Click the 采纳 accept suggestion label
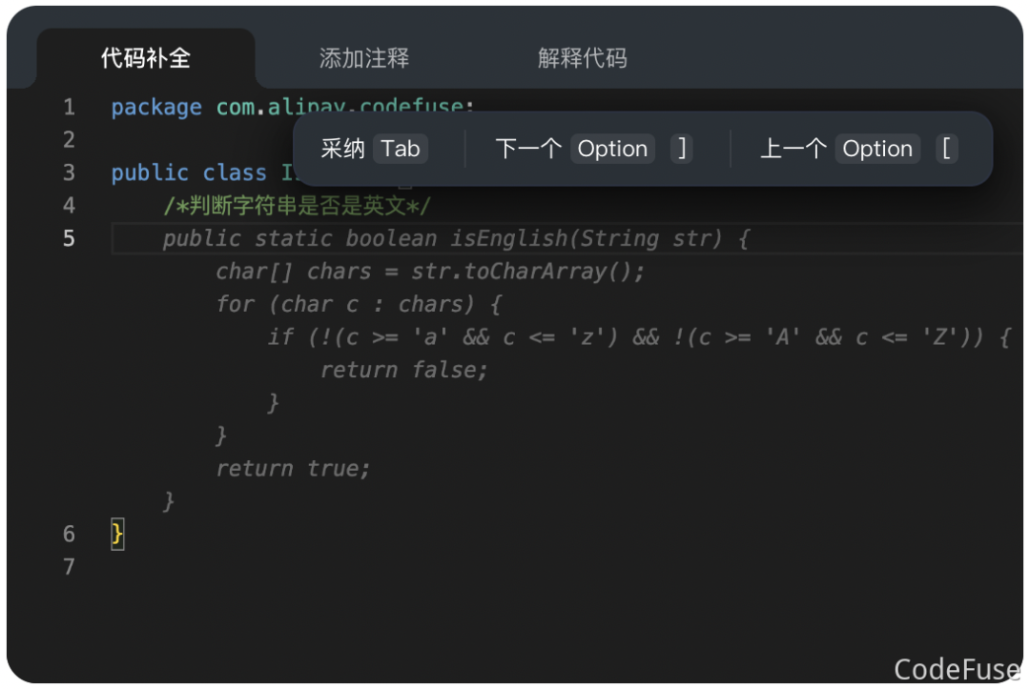The height and width of the screenshot is (689, 1030). 342,149
